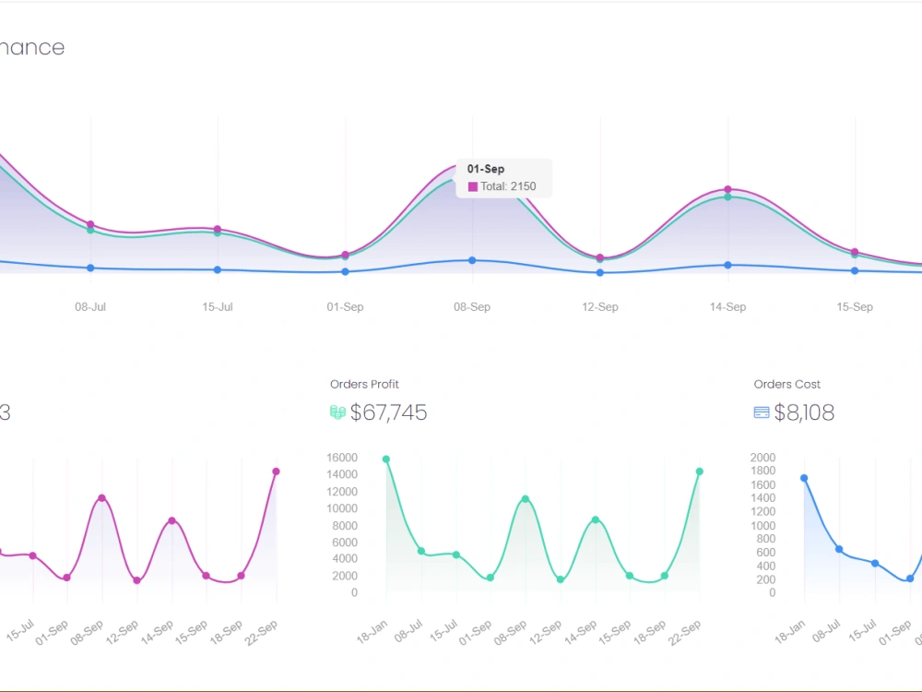Select the 'Total: 2150' tooltip text
922x692 pixels.
click(x=508, y=186)
